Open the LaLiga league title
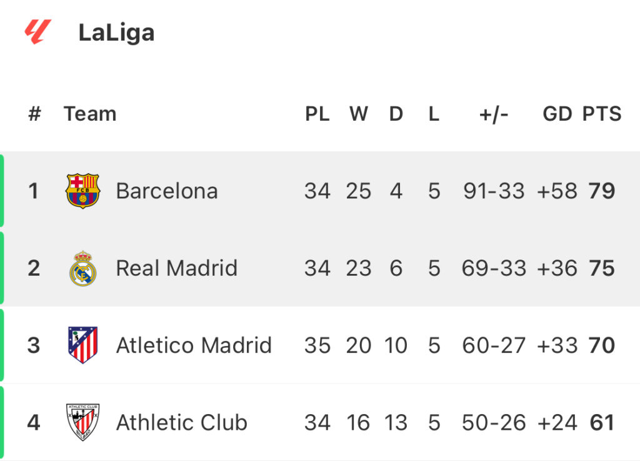 (116, 33)
